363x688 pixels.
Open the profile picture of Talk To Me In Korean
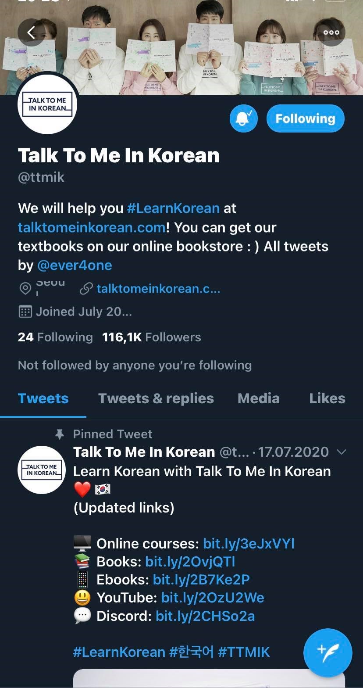coord(47,104)
